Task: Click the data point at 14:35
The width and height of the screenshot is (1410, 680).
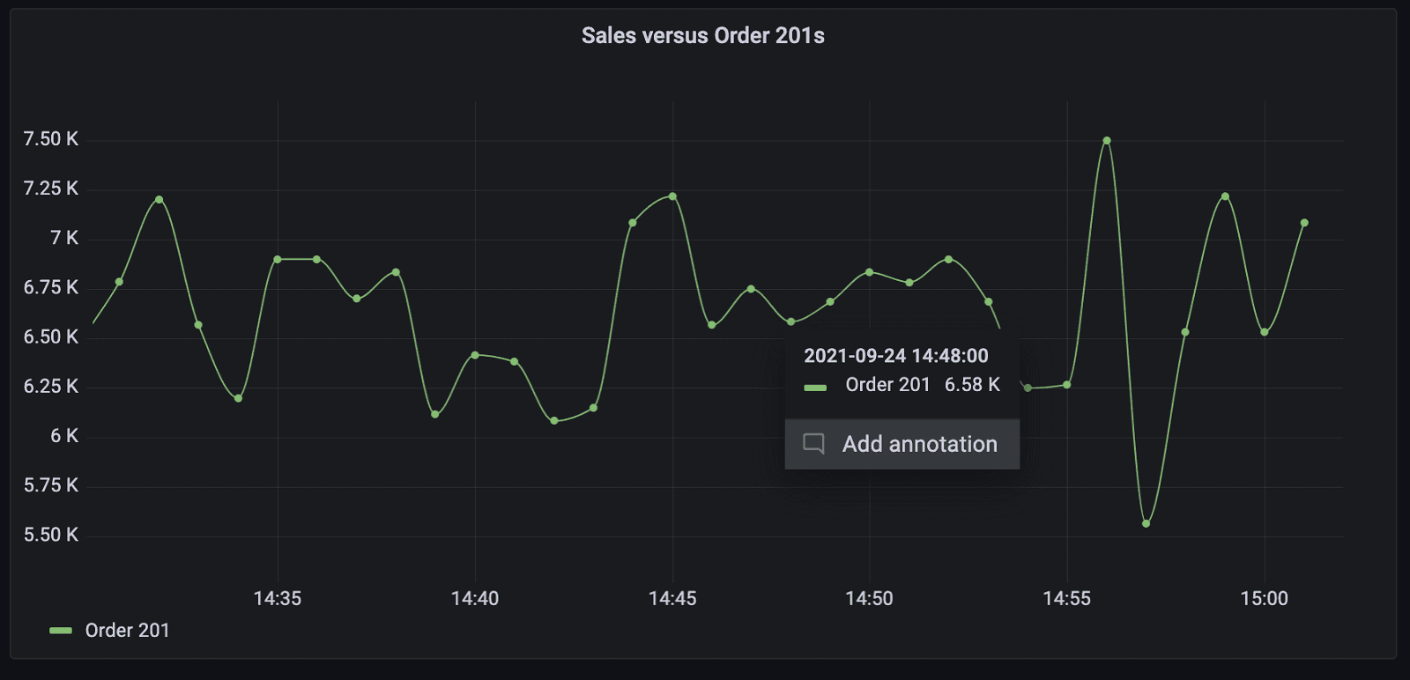Action: click(x=278, y=260)
